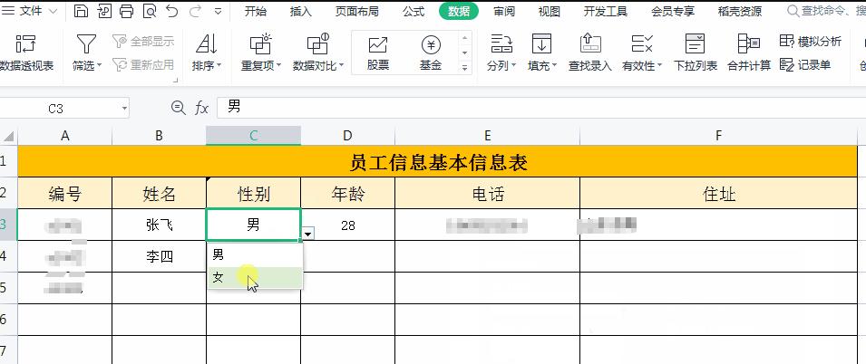The width and height of the screenshot is (866, 364).
Task: Click the 重新应用 button
Action: click(x=143, y=65)
